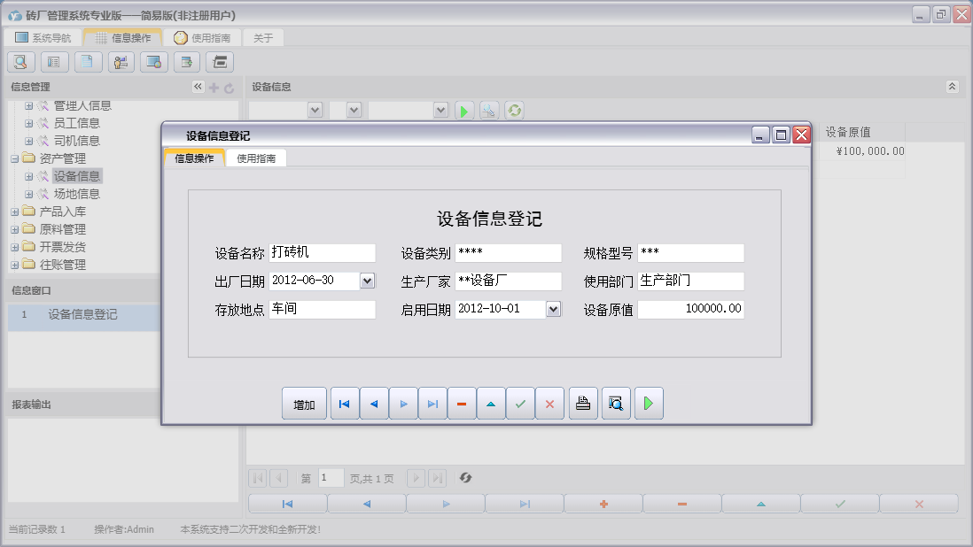The image size is (973, 547).
Task: Click the green play arrow in dialog toolbar
Action: coord(648,404)
